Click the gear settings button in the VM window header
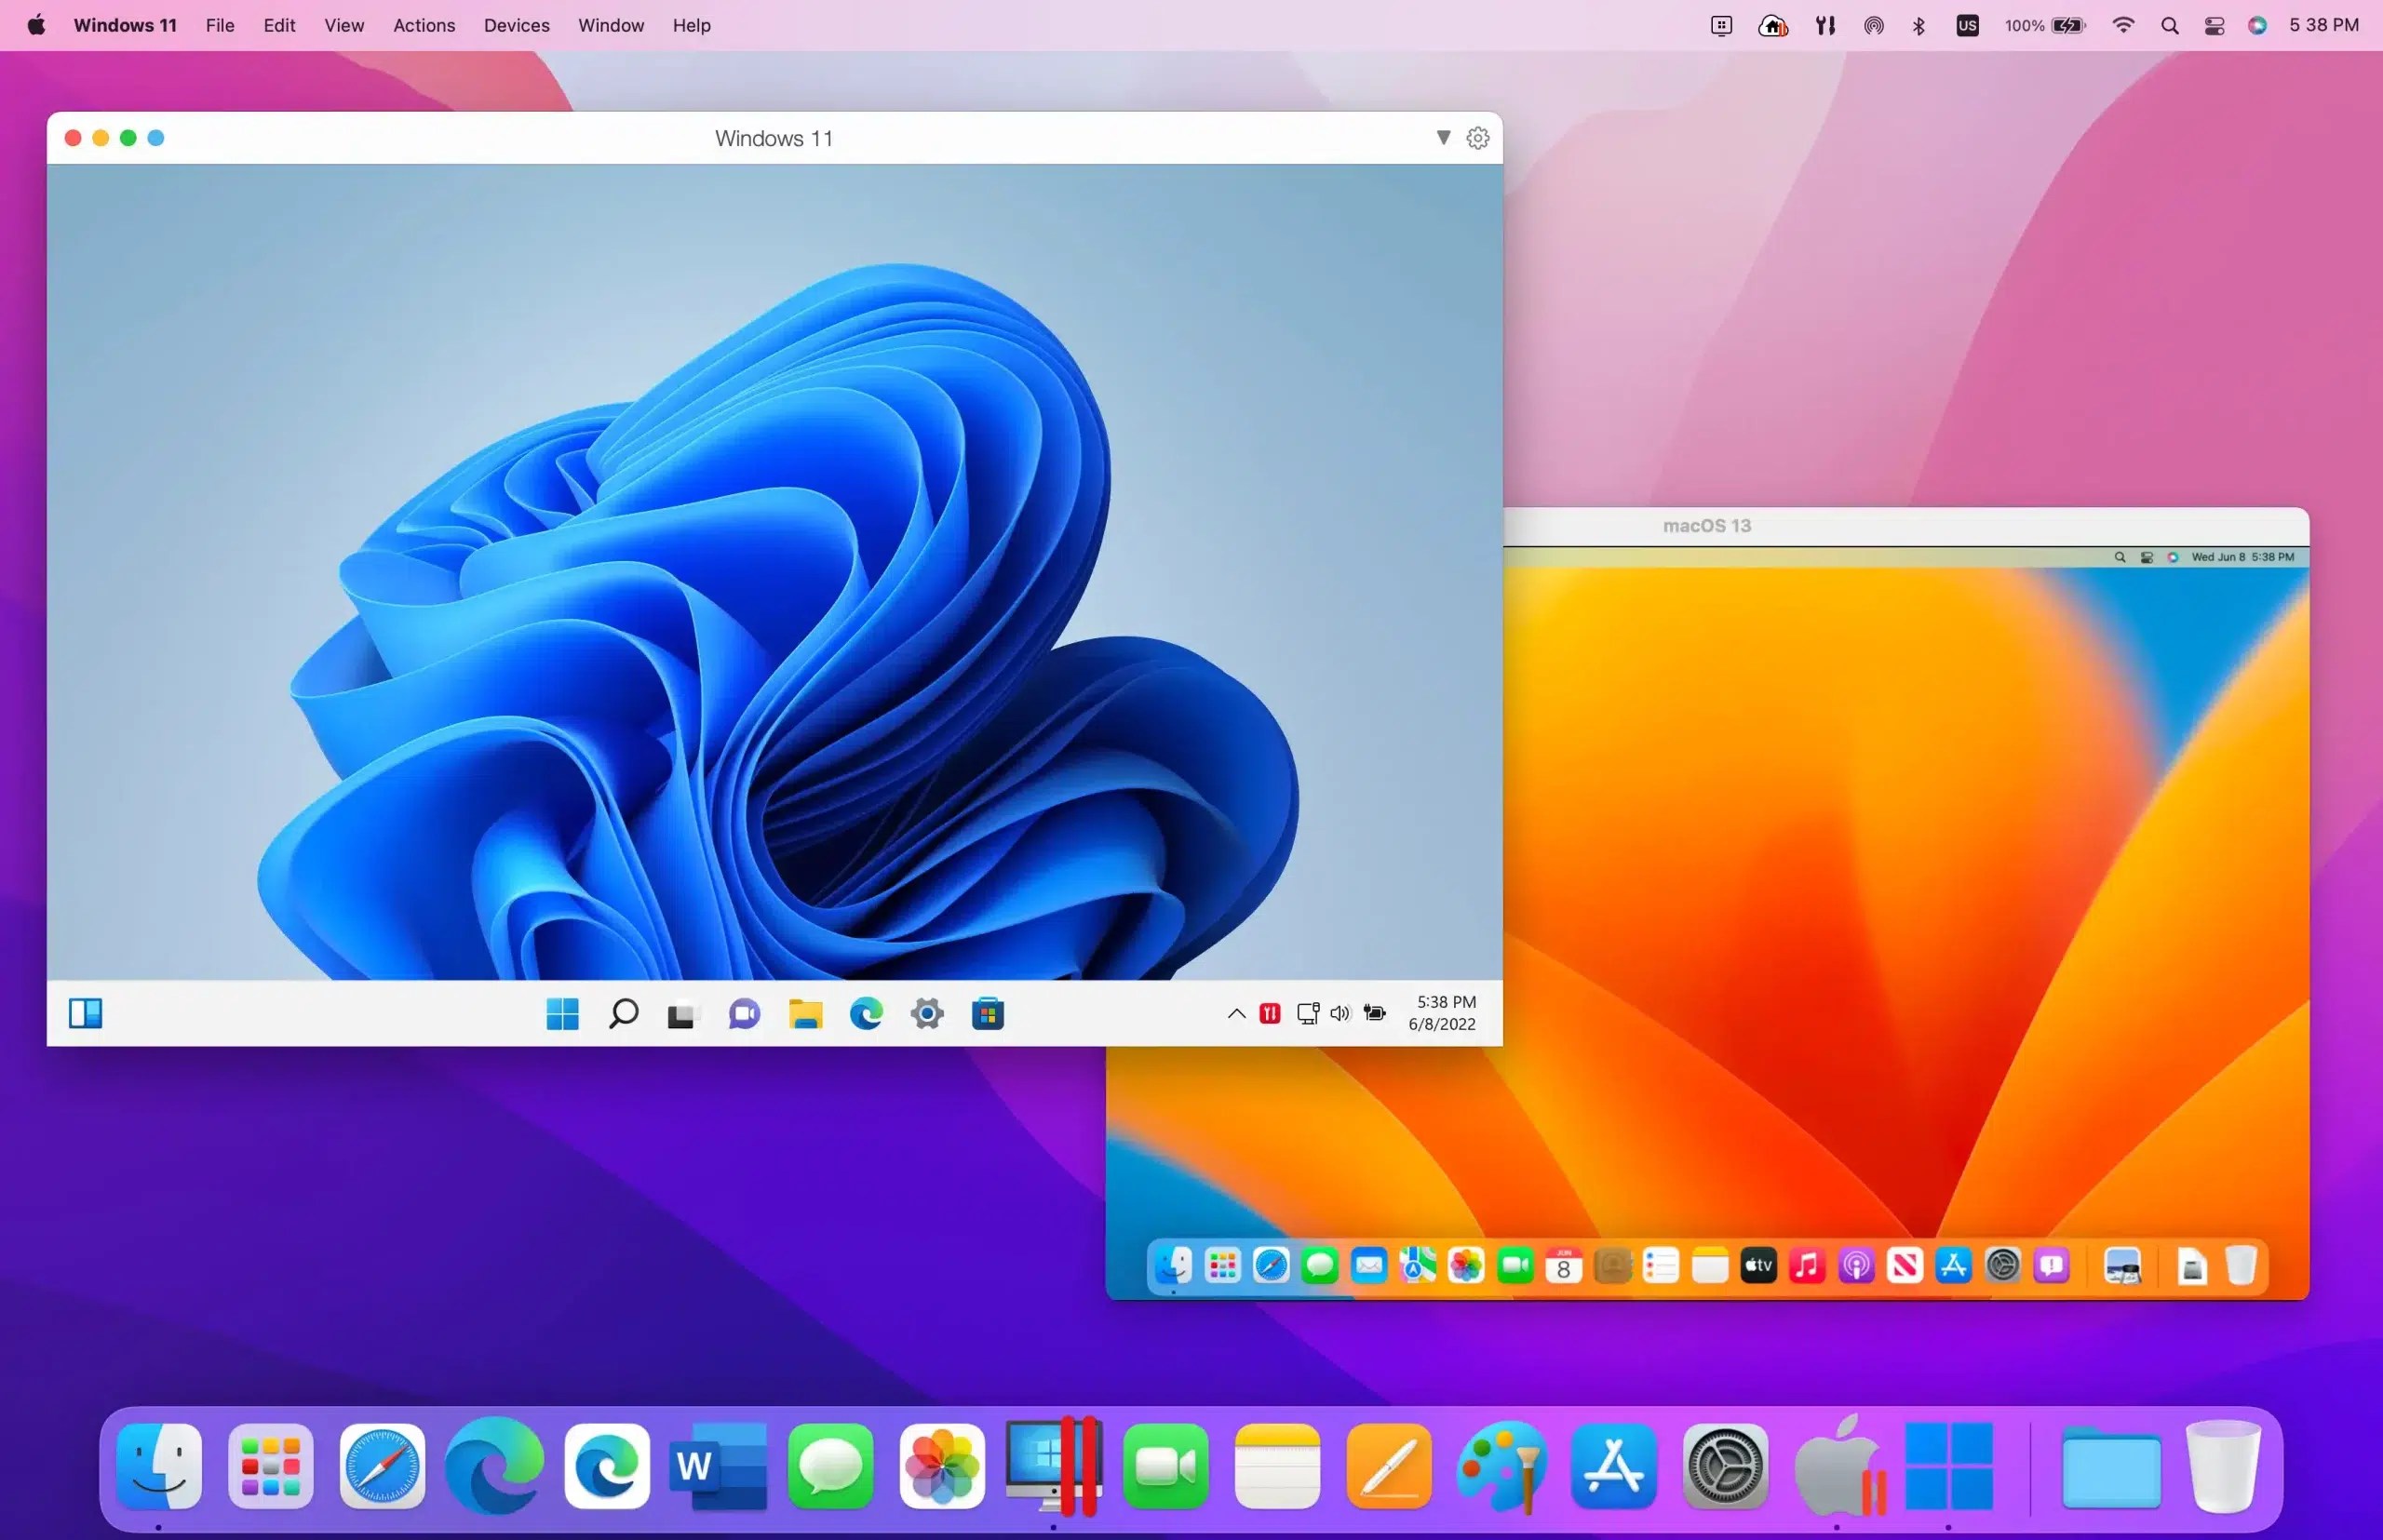This screenshot has height=1540, width=2383. [1477, 138]
